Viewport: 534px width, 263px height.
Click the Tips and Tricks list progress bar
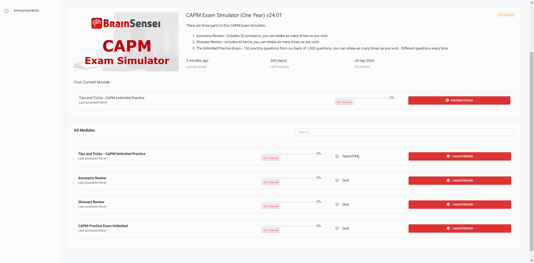pyautogui.click(x=288, y=154)
